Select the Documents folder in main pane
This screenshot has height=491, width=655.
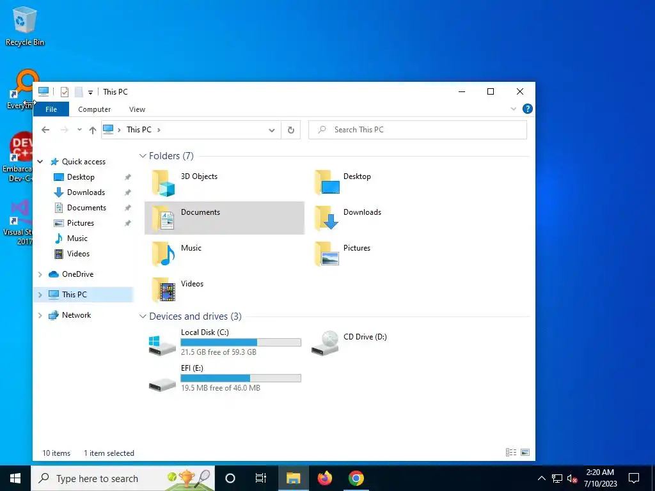(225, 218)
